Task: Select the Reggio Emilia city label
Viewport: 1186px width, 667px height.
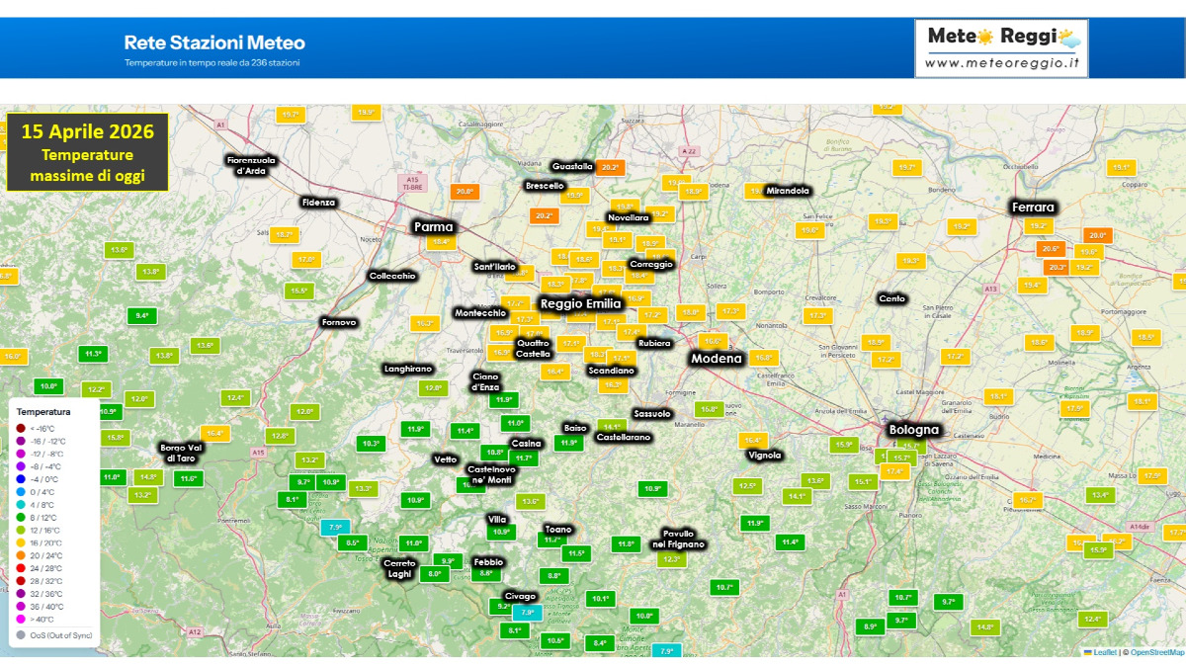Action: coord(580,303)
